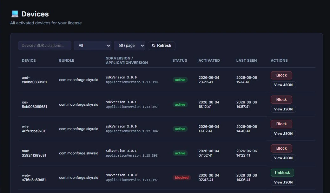Click the SDKVERSION / APPLICATIONVERSION column header

127,60
